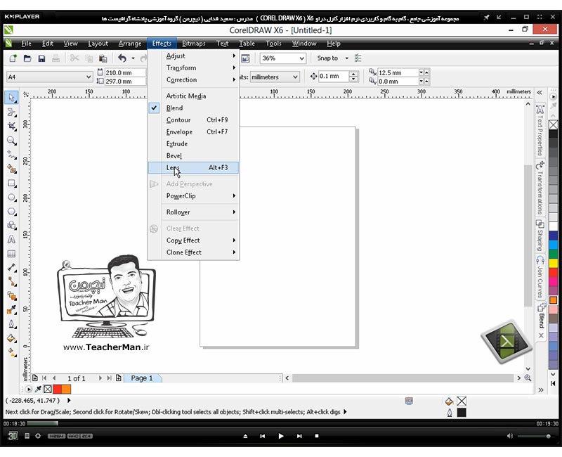Switch to Page 1 tab

click(142, 378)
